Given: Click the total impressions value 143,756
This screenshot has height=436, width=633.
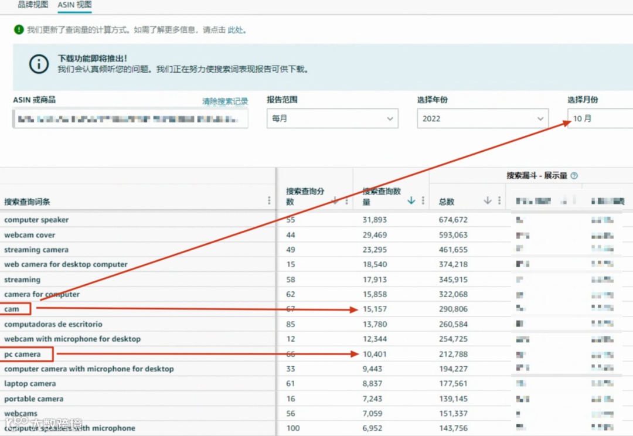Looking at the screenshot, I should (453, 428).
